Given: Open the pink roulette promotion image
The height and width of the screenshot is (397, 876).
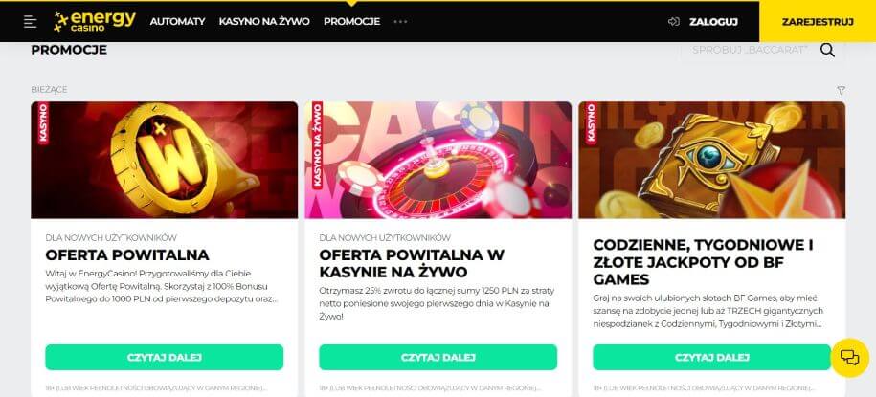Looking at the screenshot, I should tap(438, 160).
